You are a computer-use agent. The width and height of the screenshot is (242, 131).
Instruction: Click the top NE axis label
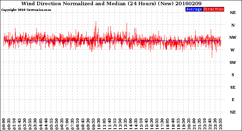pos(233,13)
